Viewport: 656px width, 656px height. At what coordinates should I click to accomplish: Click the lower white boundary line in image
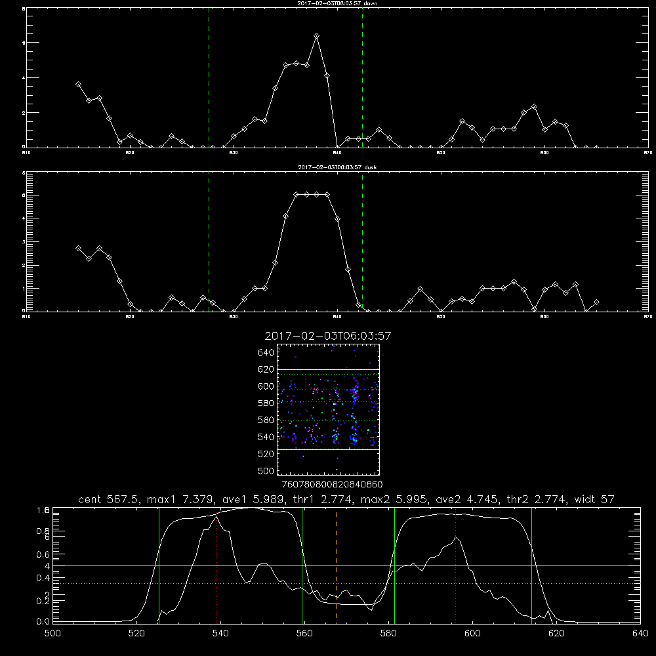tap(328, 450)
